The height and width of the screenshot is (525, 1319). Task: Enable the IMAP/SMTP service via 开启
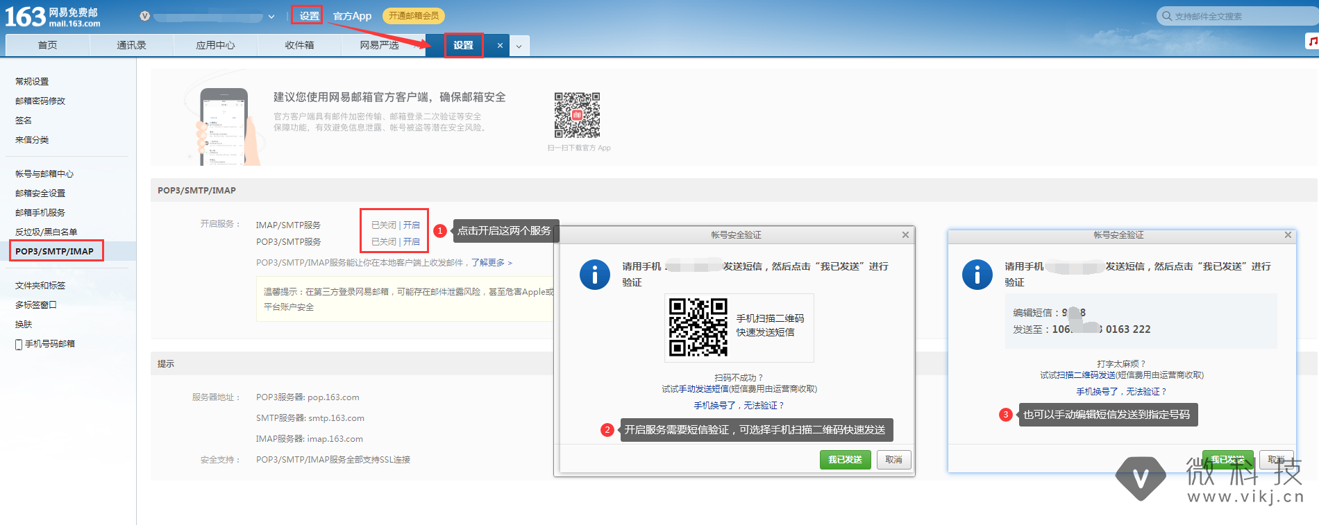click(x=412, y=225)
